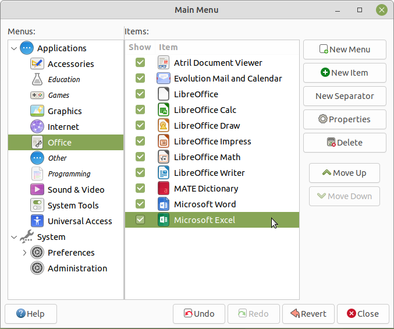Click the Applications blue menu icon
This screenshot has width=394, height=329.
(x=27, y=48)
